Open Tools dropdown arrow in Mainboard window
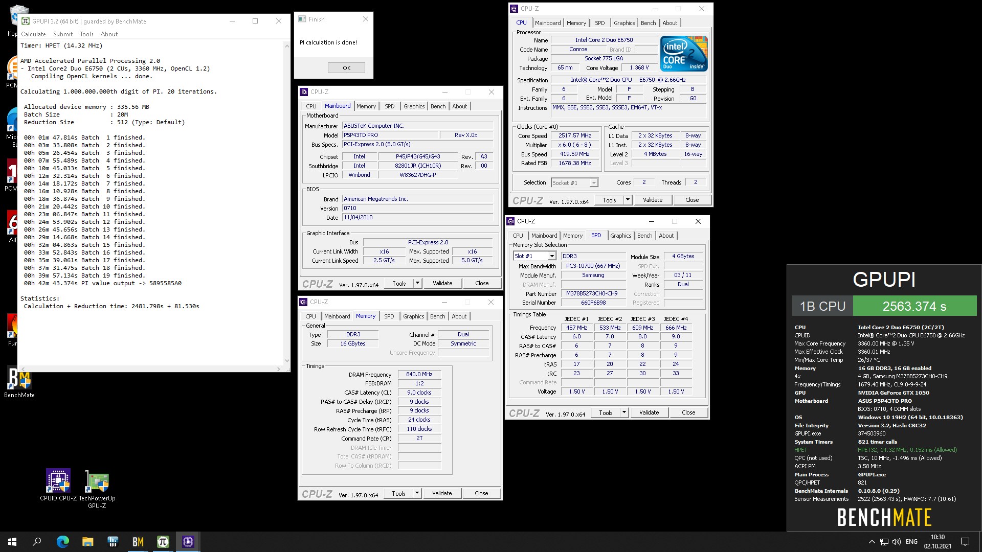Image resolution: width=982 pixels, height=552 pixels. pyautogui.click(x=417, y=283)
